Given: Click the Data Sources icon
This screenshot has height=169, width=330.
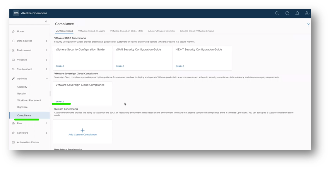Looking at the screenshot, I should 13,41.
